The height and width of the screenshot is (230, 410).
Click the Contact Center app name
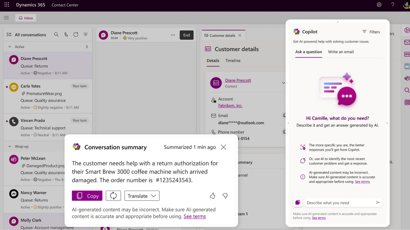tap(65, 5)
